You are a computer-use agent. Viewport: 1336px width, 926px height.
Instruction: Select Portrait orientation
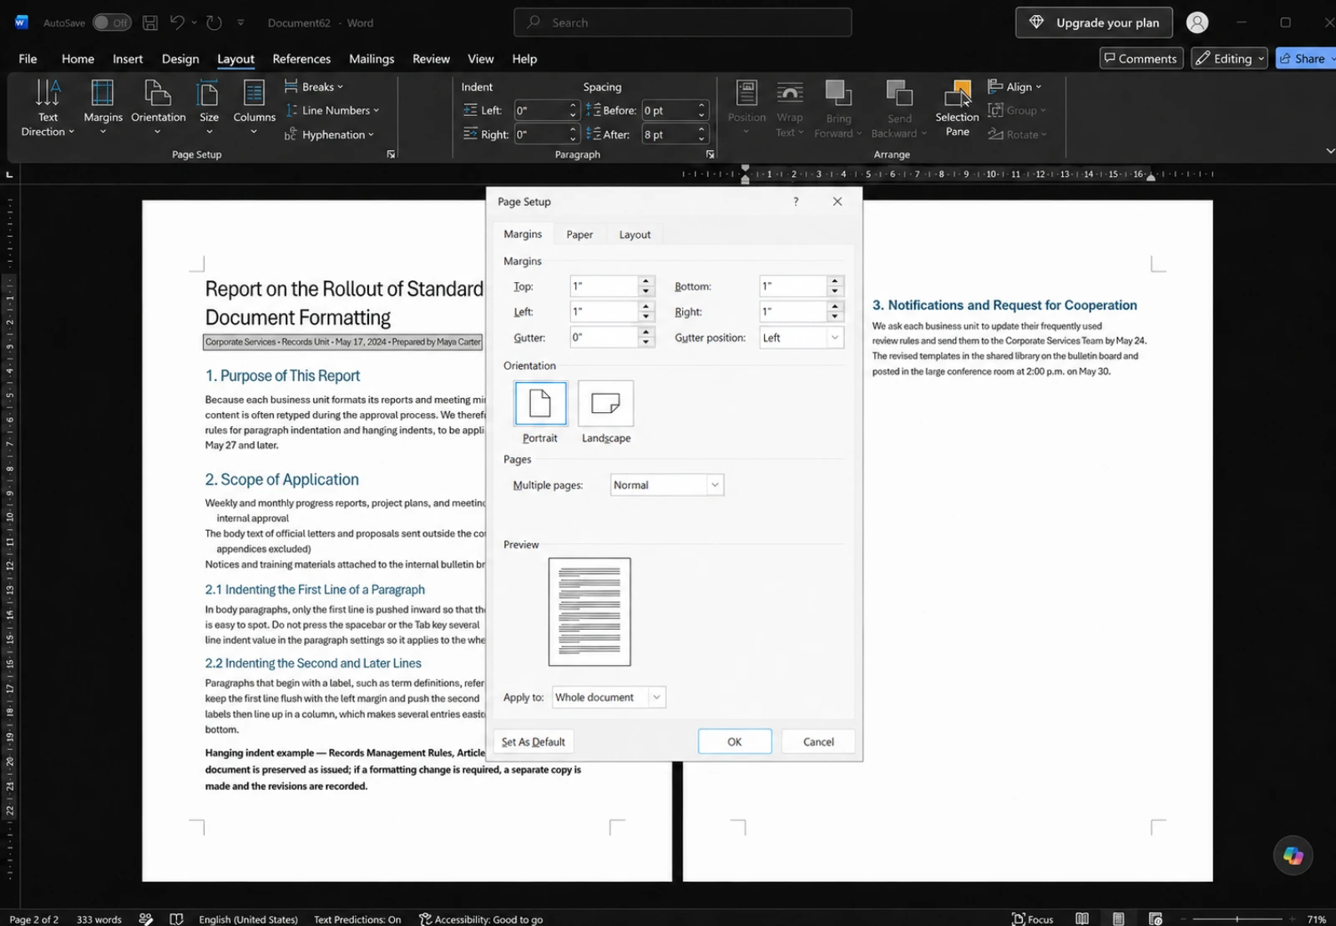540,404
